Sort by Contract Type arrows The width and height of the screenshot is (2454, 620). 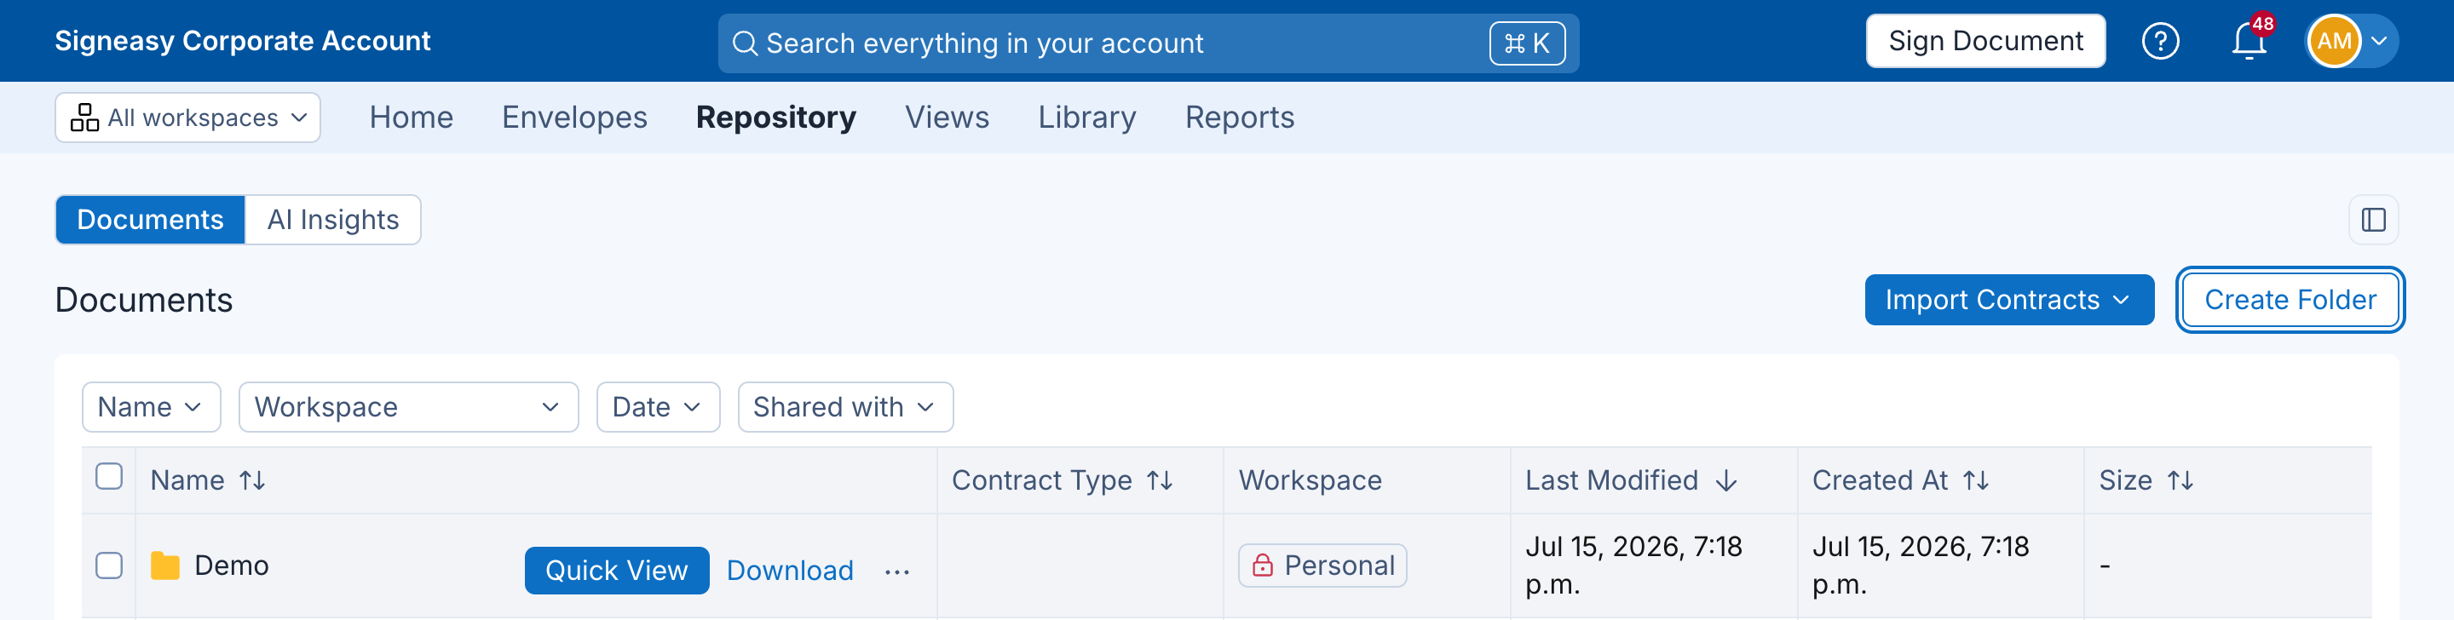[x=1160, y=480]
